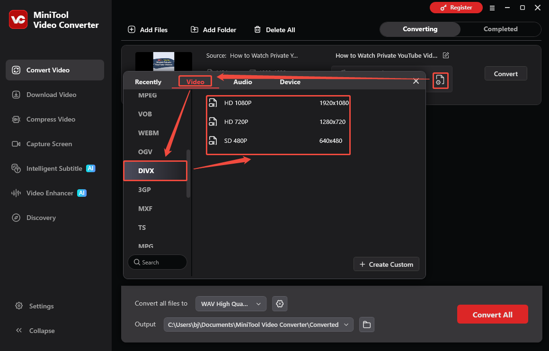549x351 pixels.
Task: Click the output format settings file icon
Action: click(x=440, y=80)
